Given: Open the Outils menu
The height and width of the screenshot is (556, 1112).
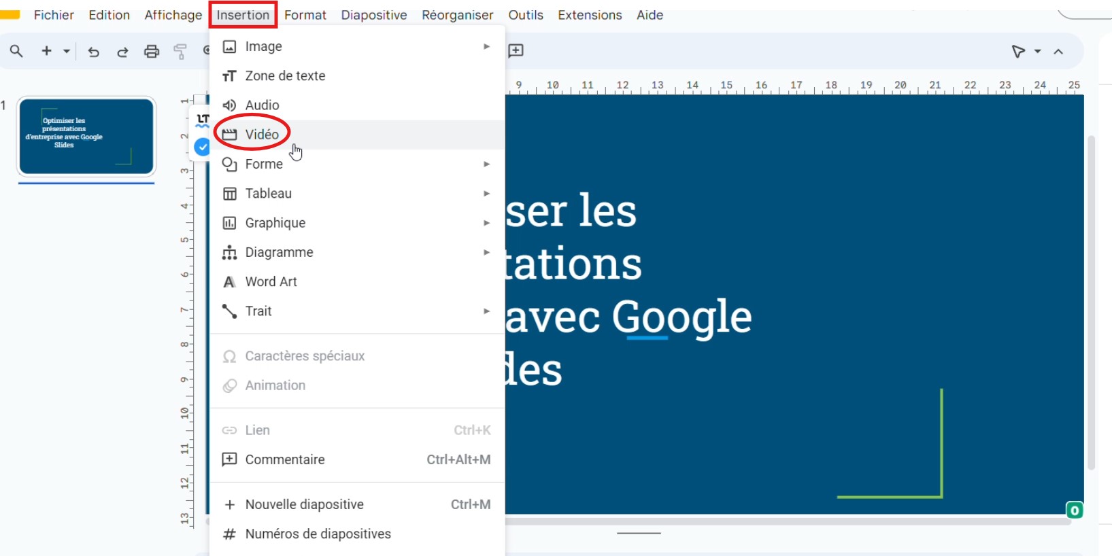Looking at the screenshot, I should 526,15.
